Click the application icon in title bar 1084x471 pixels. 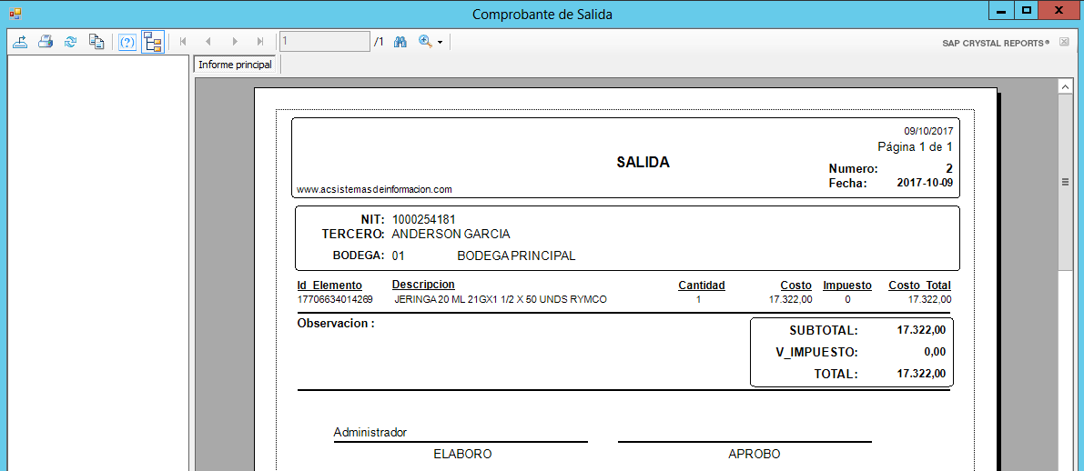tap(15, 14)
